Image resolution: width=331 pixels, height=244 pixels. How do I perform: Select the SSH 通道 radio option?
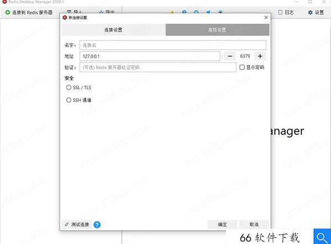pos(69,100)
